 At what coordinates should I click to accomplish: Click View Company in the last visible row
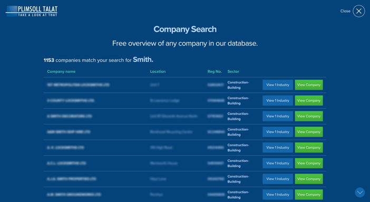point(309,195)
